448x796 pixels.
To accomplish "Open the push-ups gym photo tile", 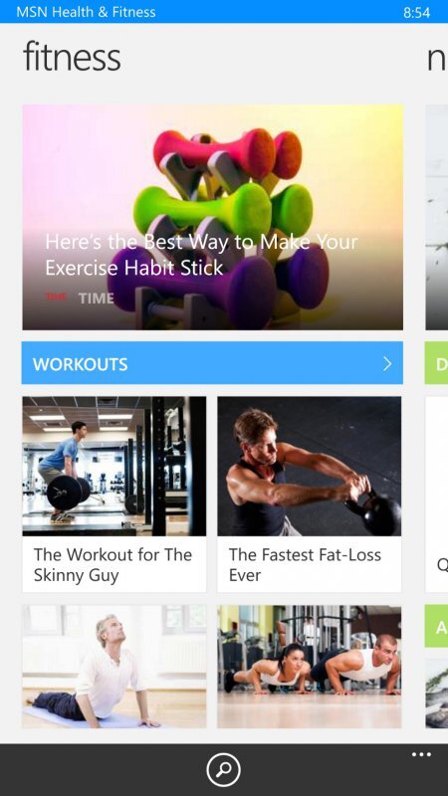I will tap(310, 667).
